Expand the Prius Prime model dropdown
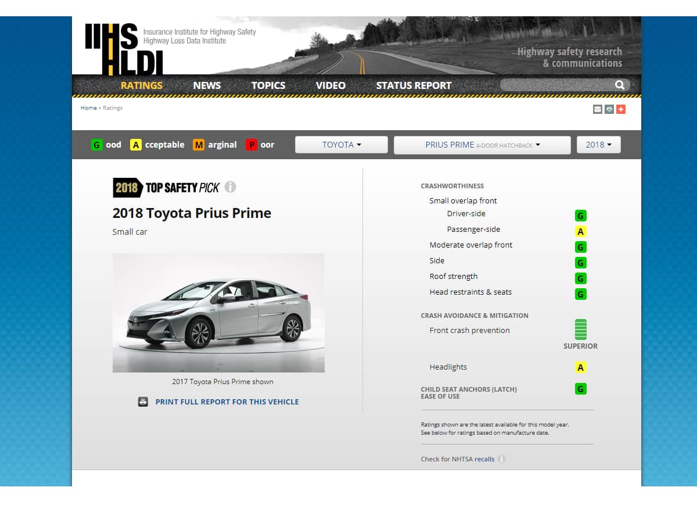The height and width of the screenshot is (523, 697). (482, 145)
